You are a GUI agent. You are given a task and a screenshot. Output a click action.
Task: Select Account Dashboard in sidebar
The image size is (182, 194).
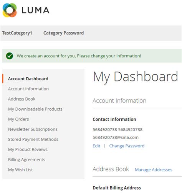(28, 79)
